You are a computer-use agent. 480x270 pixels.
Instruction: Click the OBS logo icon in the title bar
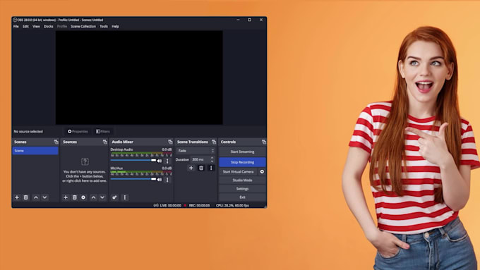[15, 20]
